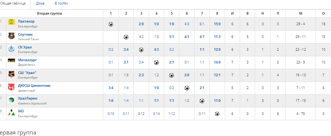Screen dimensions: 331x136
Task: Open the ДЮСШ Цементник team link
Action: tap(35, 86)
